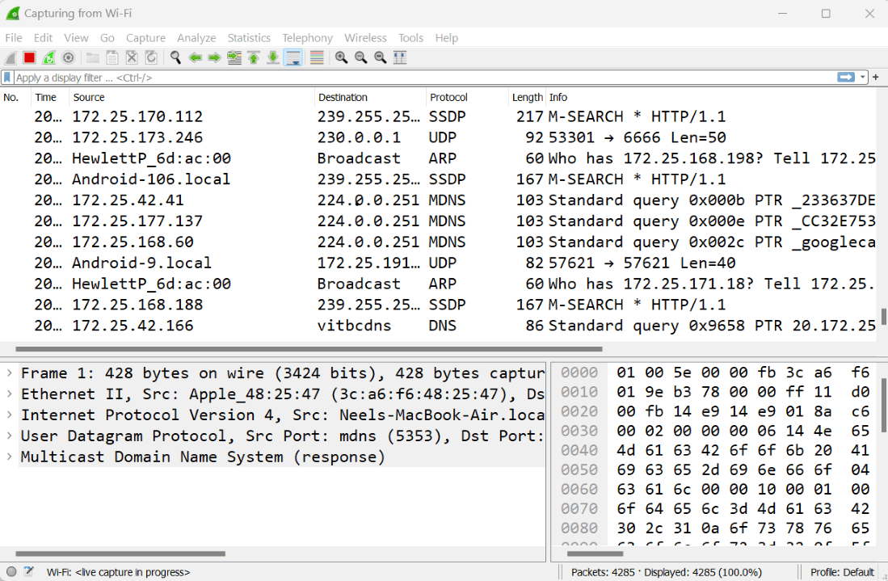Go to the first packet arrow

[x=254, y=57]
